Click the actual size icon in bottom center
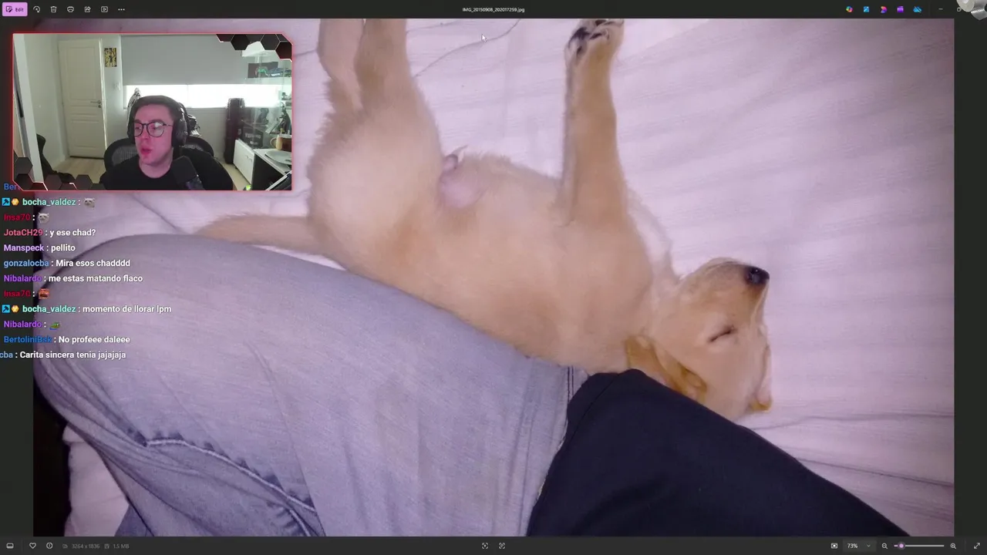This screenshot has width=987, height=555. [502, 546]
